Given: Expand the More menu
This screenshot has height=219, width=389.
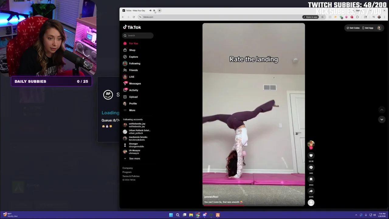Looking at the screenshot, I should click(129, 110).
